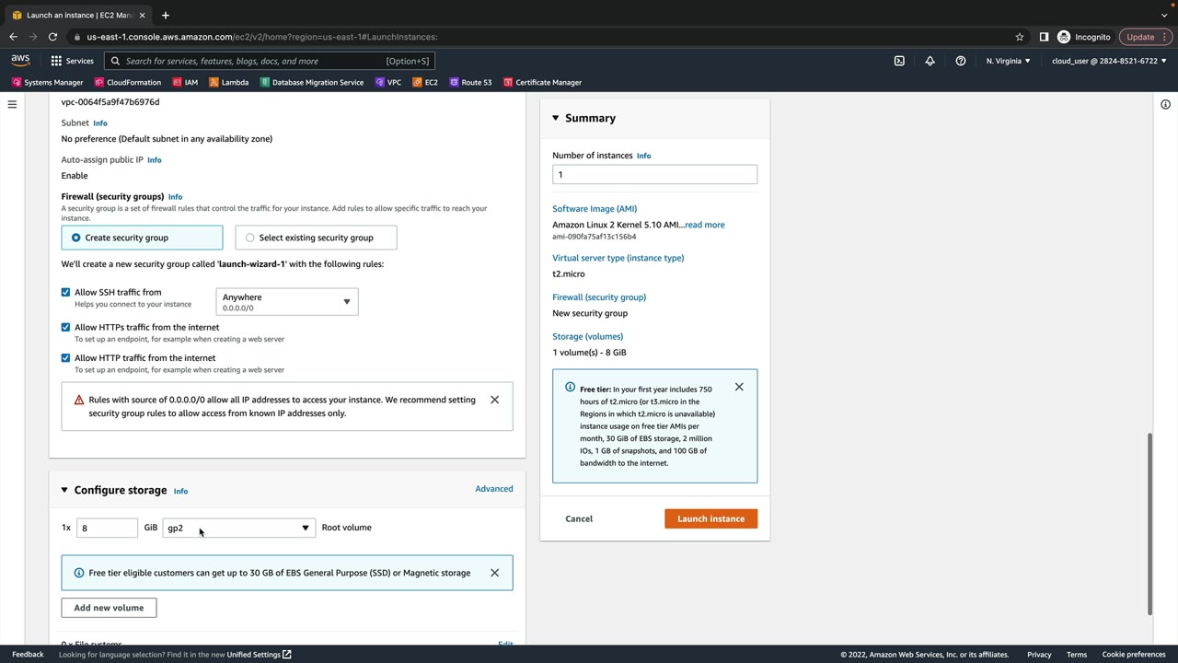The image size is (1178, 663).
Task: Open the tab search chevron in Chrome
Action: point(1165,15)
